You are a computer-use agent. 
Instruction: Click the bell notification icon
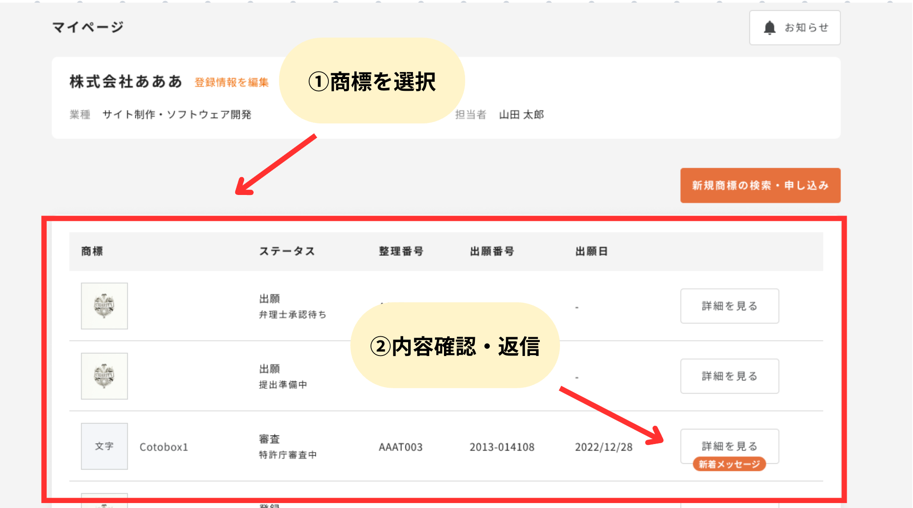click(x=769, y=28)
